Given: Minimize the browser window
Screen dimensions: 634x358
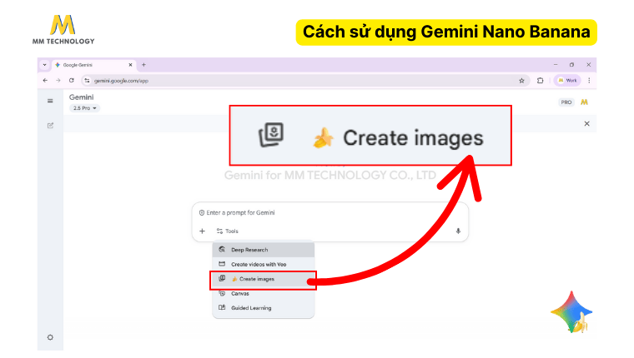Looking at the screenshot, I should pyautogui.click(x=556, y=65).
